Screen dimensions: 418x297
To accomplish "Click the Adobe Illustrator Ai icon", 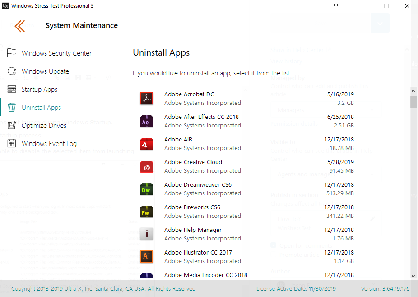I will click(x=147, y=257).
